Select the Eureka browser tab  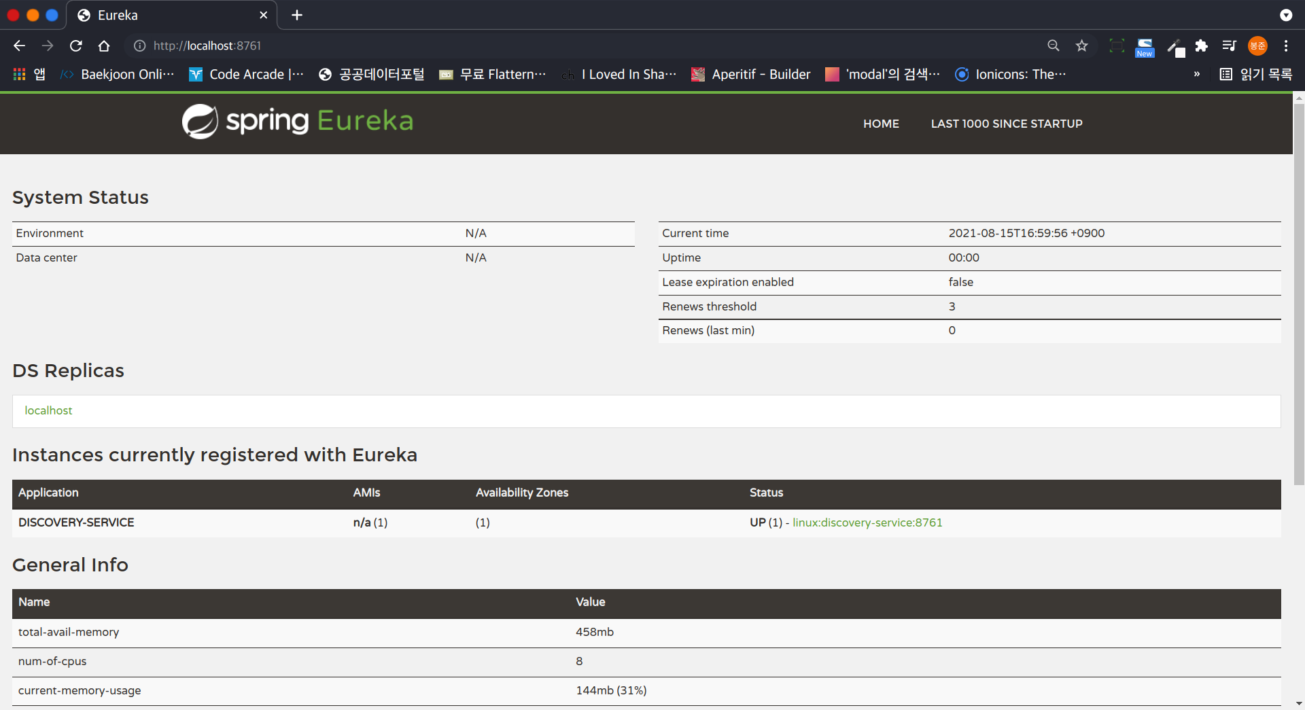(172, 15)
